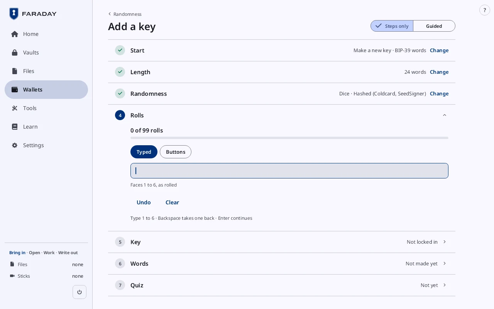494x309 pixels.
Task: Click the step 5 number badge
Action: click(120, 242)
